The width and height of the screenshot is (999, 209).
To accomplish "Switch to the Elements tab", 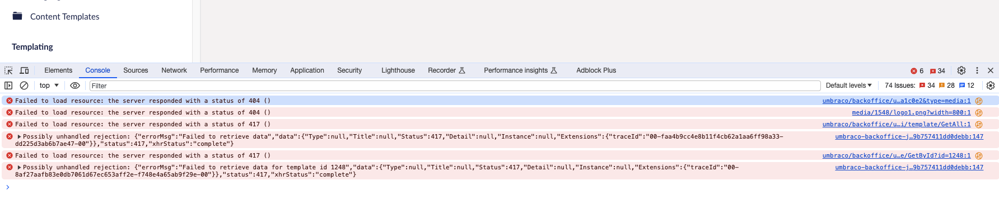I will point(58,70).
